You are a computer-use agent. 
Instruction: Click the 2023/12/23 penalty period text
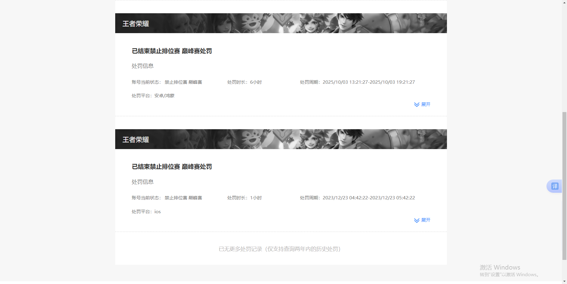click(357, 198)
